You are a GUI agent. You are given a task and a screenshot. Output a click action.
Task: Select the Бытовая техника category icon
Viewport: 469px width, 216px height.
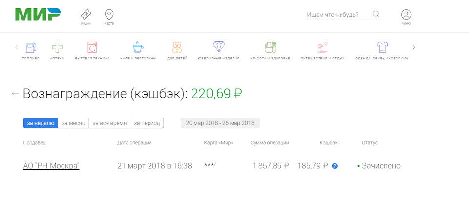click(x=92, y=47)
